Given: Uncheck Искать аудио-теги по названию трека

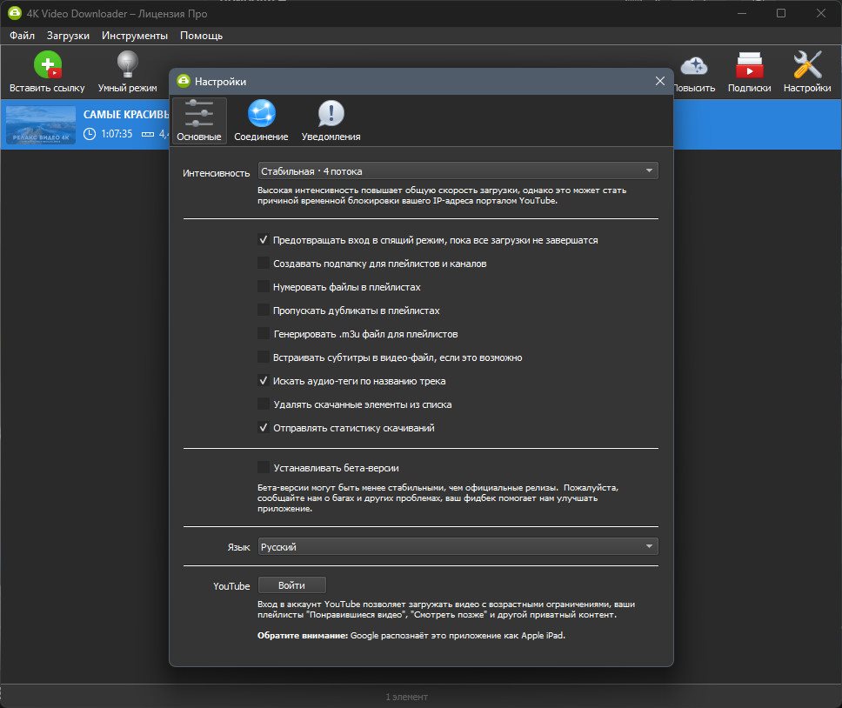Looking at the screenshot, I should [x=263, y=381].
